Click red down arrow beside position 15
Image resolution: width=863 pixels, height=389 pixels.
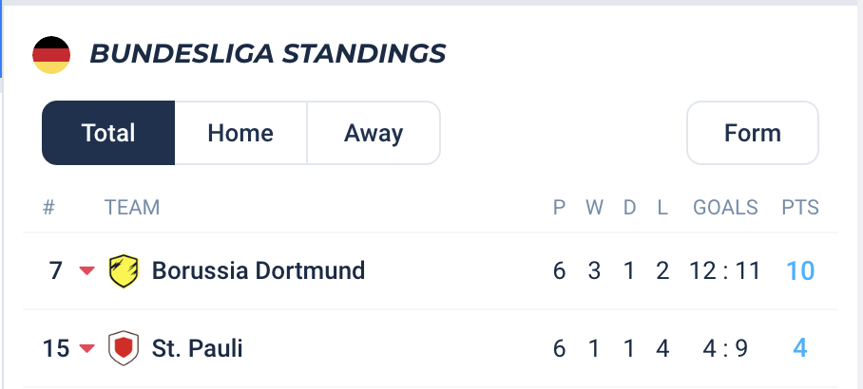(86, 348)
